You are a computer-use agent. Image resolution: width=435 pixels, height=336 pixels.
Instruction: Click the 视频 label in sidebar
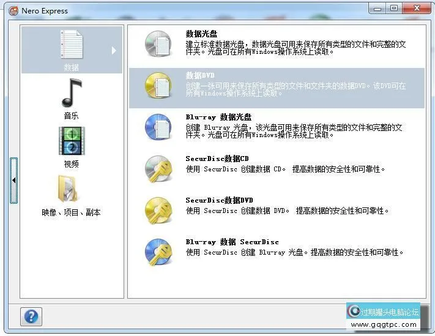(x=72, y=164)
